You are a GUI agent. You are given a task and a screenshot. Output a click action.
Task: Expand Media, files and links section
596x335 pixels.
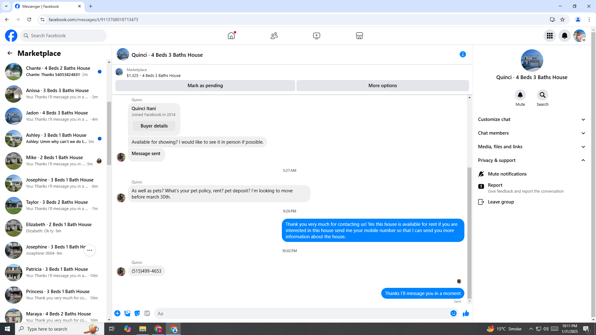532,147
